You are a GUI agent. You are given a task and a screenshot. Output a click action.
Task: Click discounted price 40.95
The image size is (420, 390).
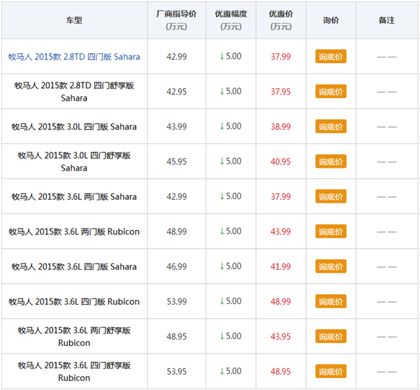281,162
